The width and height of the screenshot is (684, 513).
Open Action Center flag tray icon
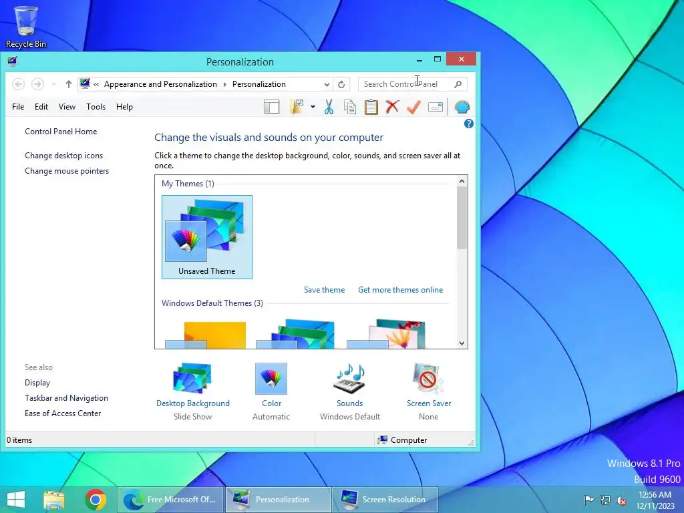[x=588, y=500]
